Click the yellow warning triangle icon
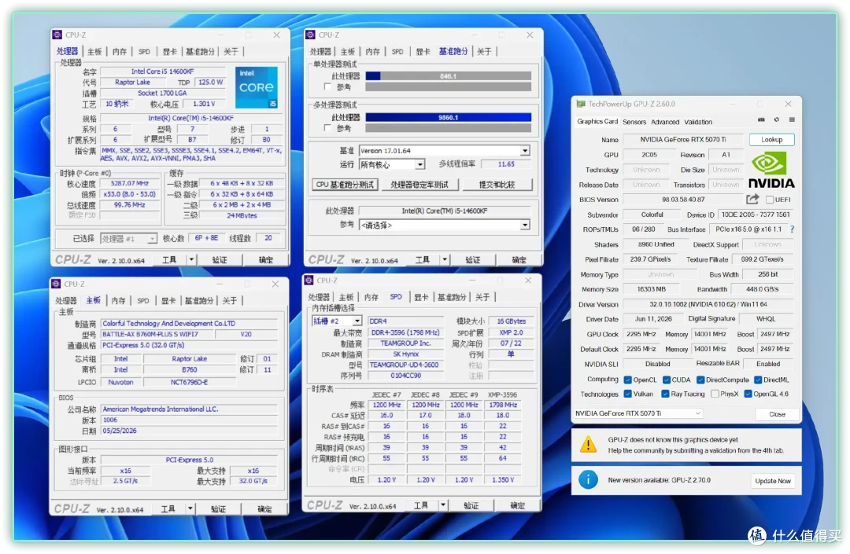Viewport: 850px width, 554px height. 588,445
